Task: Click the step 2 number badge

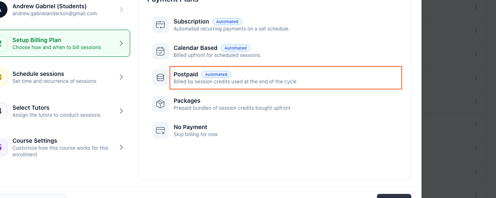Action: pyautogui.click(x=2, y=43)
